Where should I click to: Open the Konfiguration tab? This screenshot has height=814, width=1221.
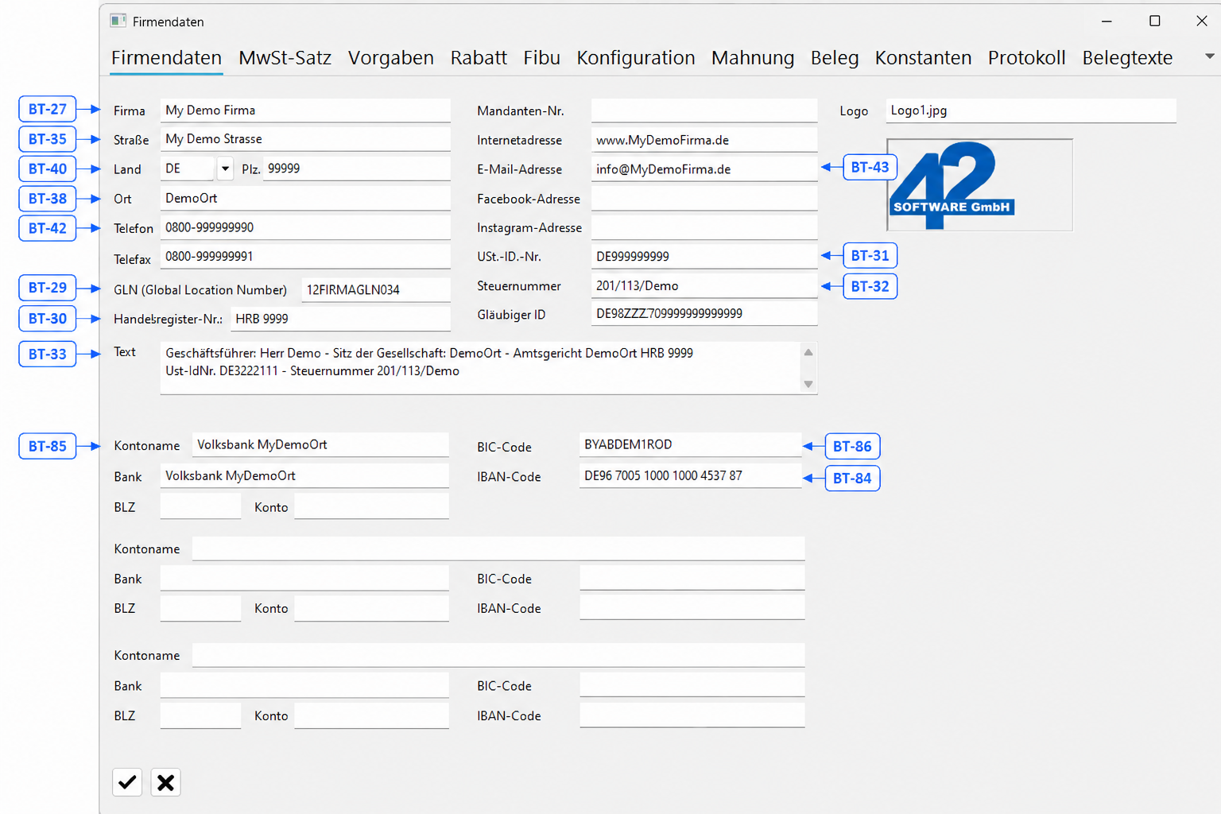coord(635,58)
